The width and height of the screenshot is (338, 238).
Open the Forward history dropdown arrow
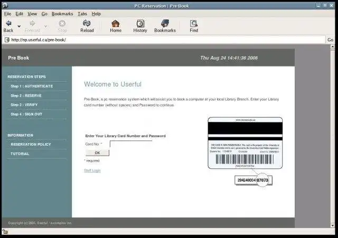click(46, 26)
